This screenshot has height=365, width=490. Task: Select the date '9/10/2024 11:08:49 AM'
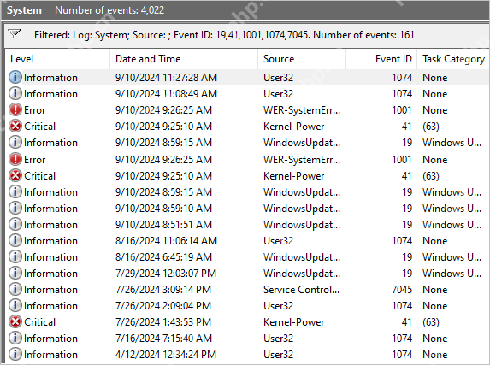pyautogui.click(x=166, y=94)
